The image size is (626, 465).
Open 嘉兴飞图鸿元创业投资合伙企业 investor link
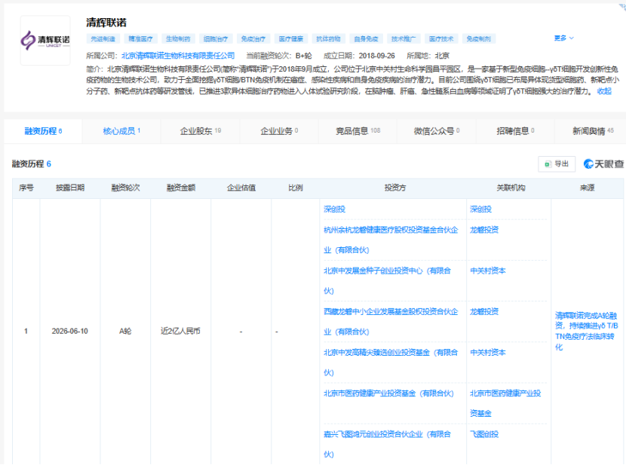click(x=387, y=444)
